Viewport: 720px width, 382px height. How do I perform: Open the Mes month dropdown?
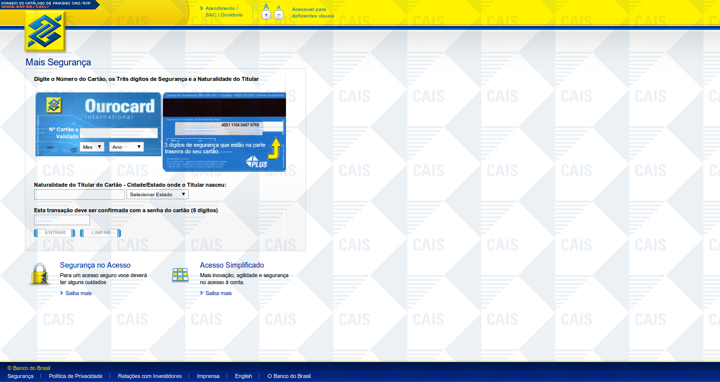tap(92, 147)
